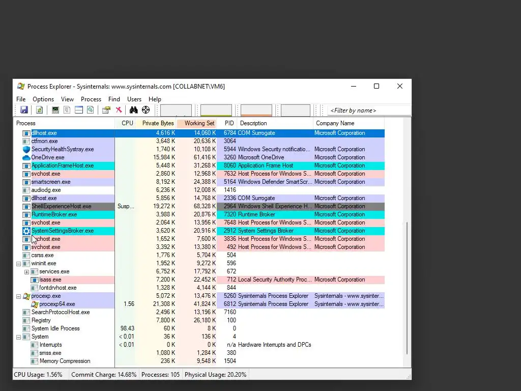Viewport: 521px width, 391px height.
Task: Open the Help menu
Action: 155,99
